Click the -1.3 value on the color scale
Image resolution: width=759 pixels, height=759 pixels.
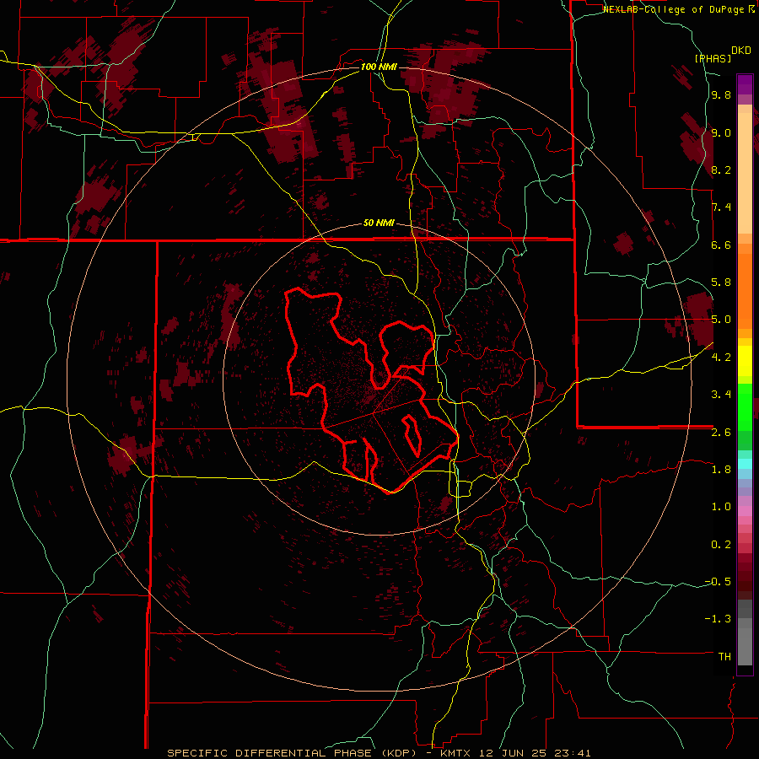coord(718,619)
